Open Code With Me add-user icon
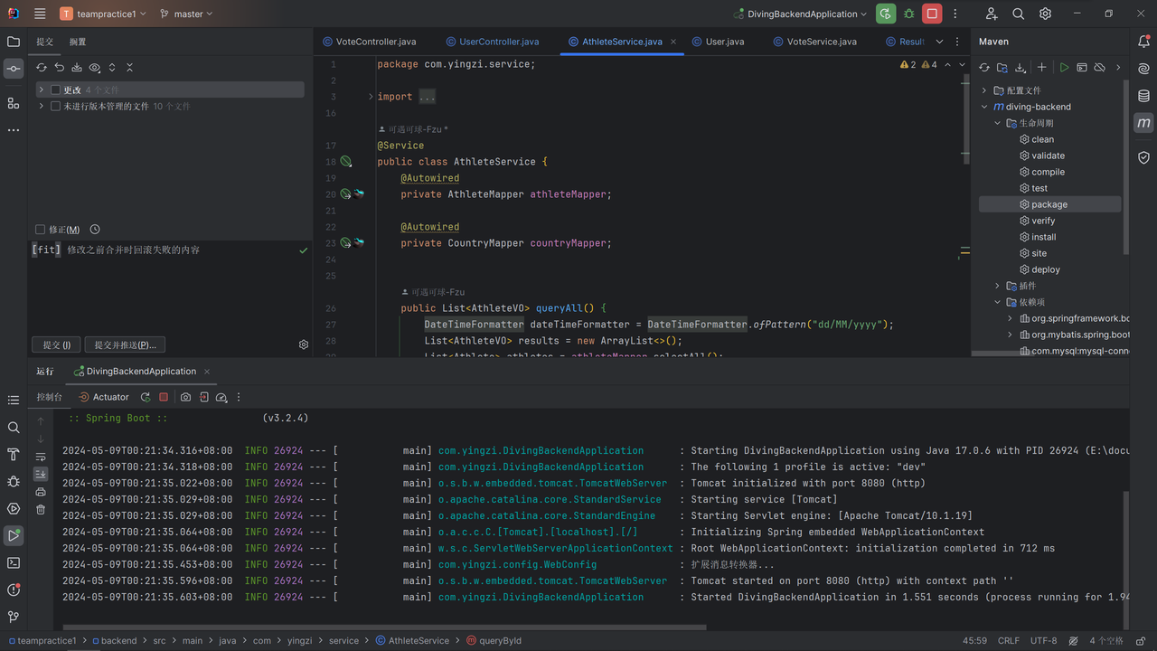This screenshot has width=1157, height=651. (992, 14)
